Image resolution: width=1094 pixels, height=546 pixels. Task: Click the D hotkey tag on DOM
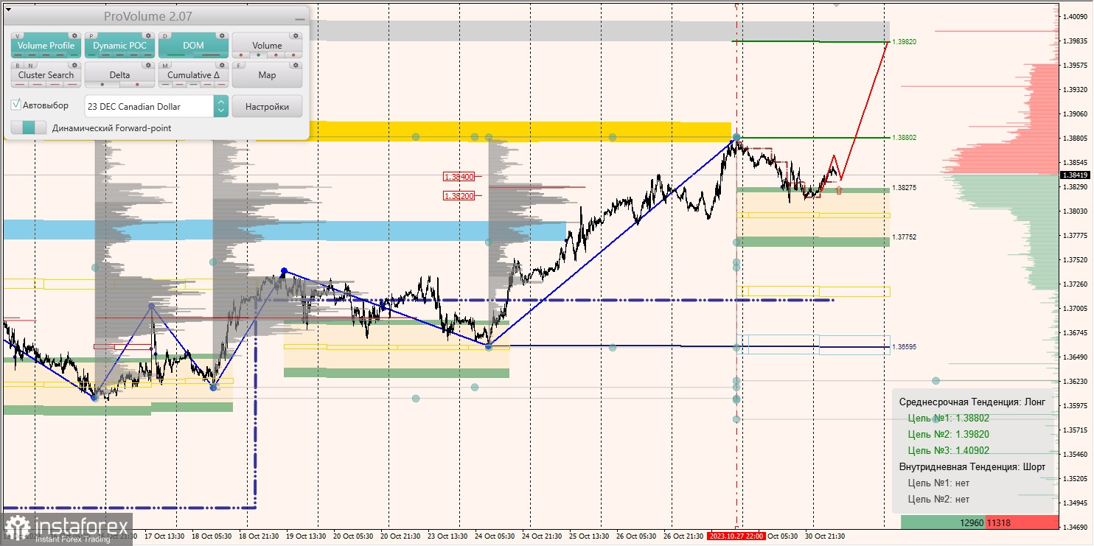164,36
